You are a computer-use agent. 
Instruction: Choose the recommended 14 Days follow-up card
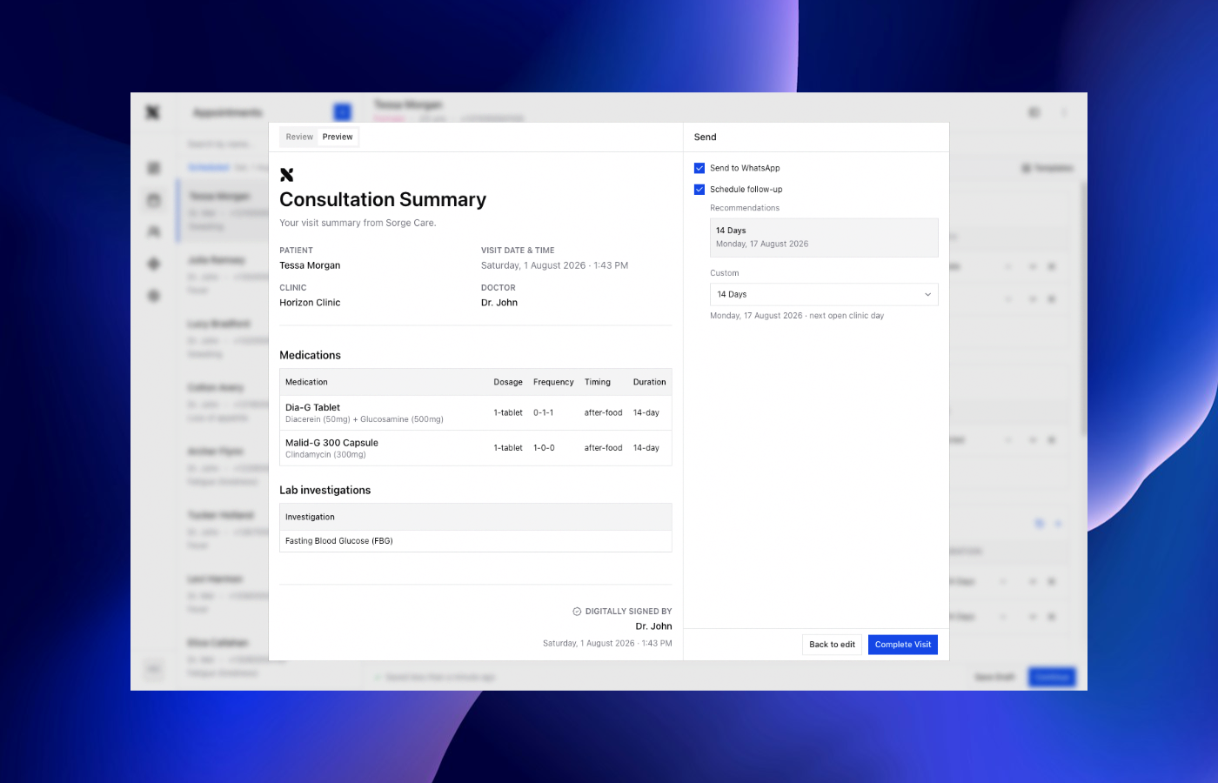point(824,238)
